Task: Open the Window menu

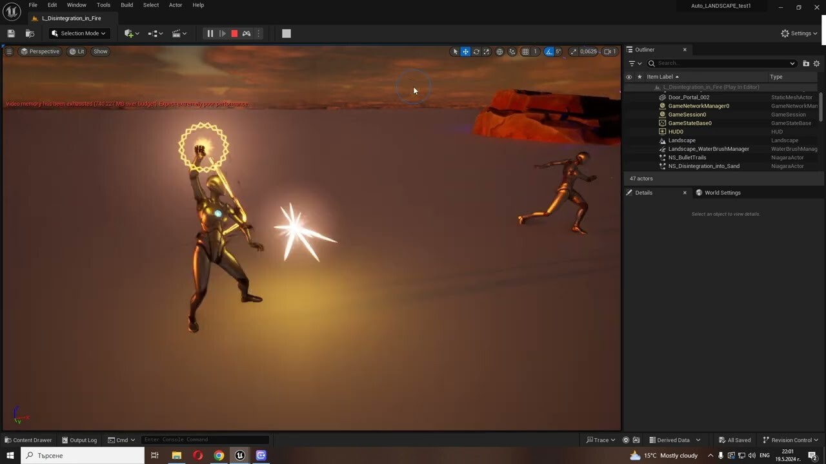Action: coord(76,5)
